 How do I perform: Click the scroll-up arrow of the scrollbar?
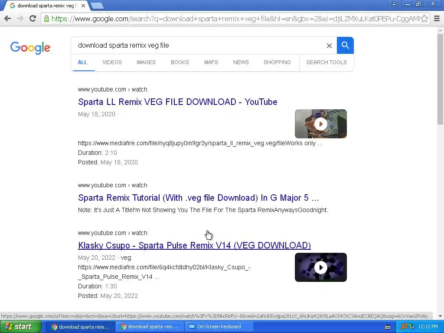(441, 30)
